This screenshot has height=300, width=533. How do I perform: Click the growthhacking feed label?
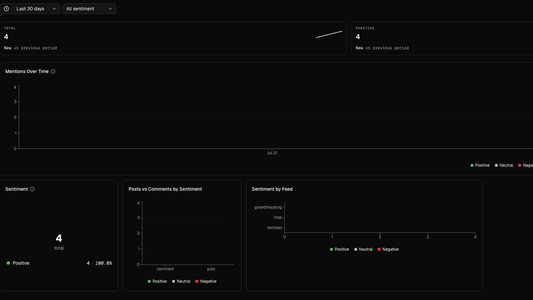coord(268,207)
